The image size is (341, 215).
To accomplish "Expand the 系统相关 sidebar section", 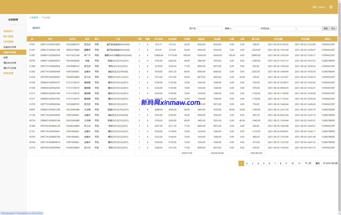I will click(x=8, y=31).
